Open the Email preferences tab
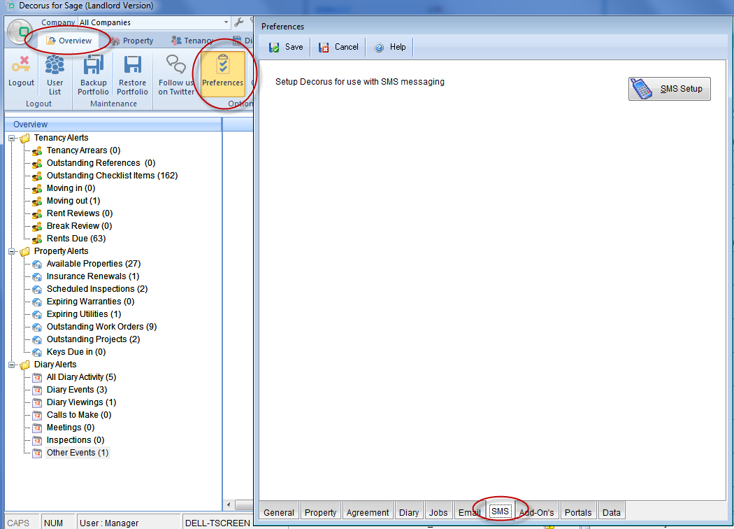 470,512
